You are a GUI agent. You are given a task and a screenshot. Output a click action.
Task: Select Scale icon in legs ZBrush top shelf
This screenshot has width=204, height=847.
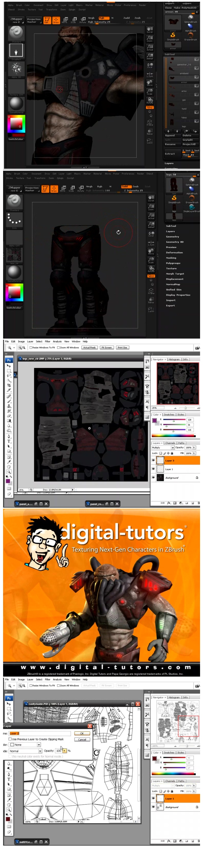point(71,189)
